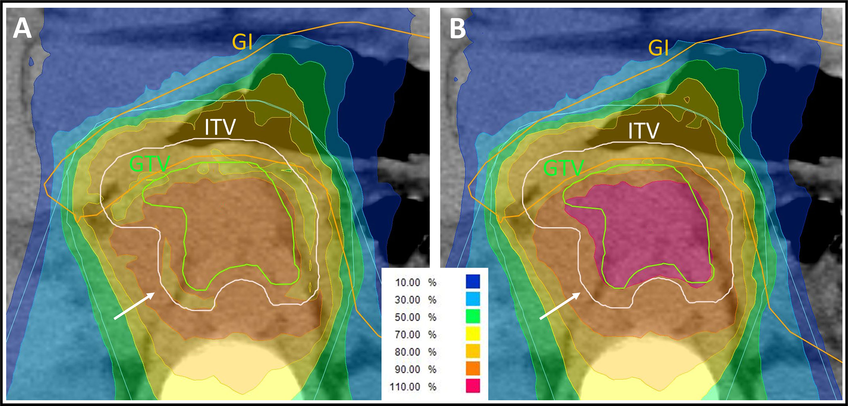Select the '10.00 %' legend text
The image size is (848, 406).
click(415, 282)
